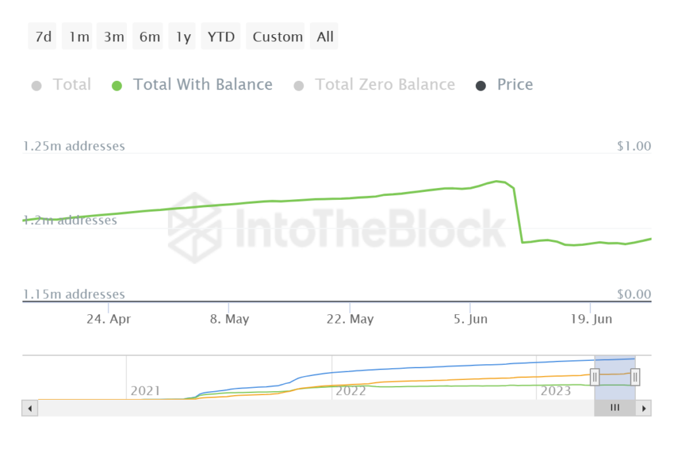Open the Custom date range option
The width and height of the screenshot is (674, 449).
tap(278, 37)
